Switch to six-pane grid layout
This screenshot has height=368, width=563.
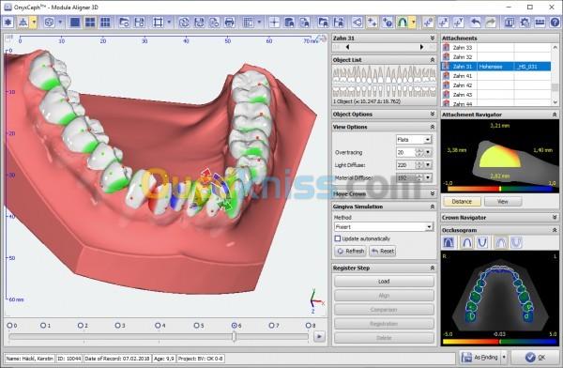click(105, 23)
